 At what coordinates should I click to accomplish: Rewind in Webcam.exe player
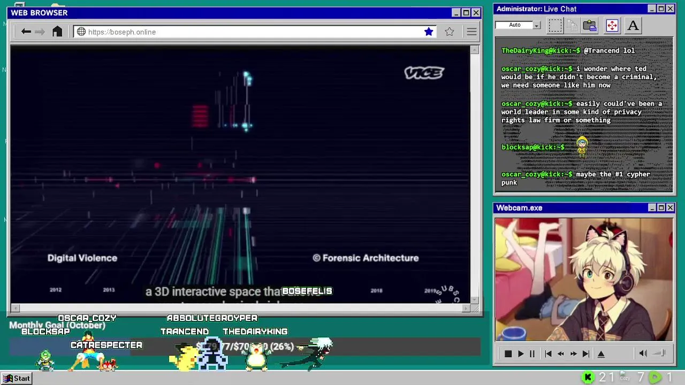pyautogui.click(x=561, y=353)
